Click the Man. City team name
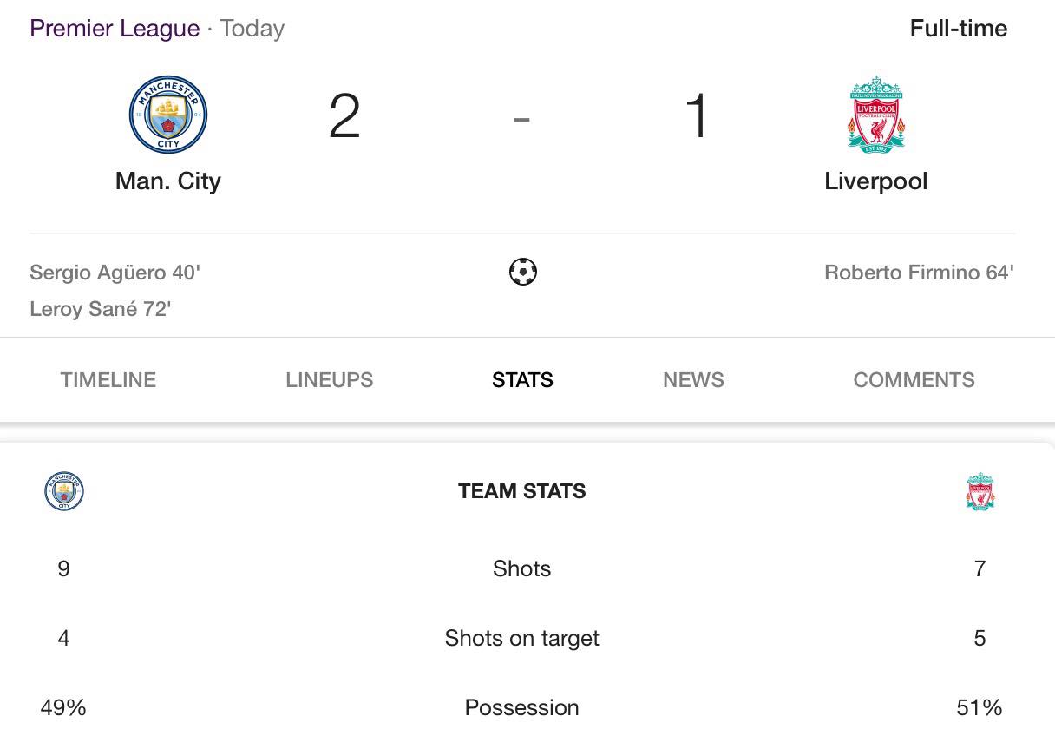 click(168, 181)
